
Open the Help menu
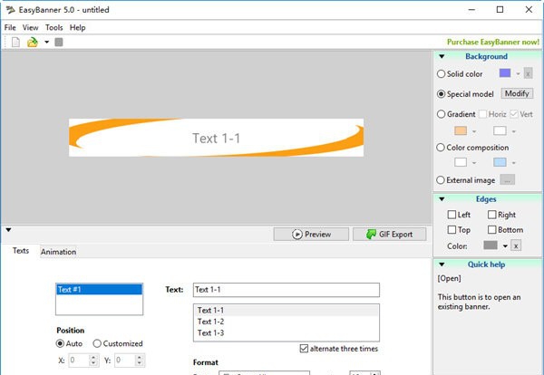click(x=77, y=27)
